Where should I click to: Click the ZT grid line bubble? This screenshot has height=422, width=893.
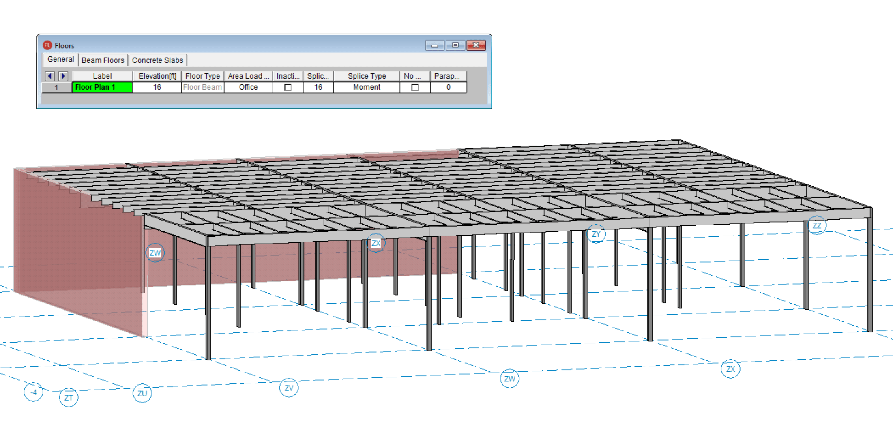[69, 397]
